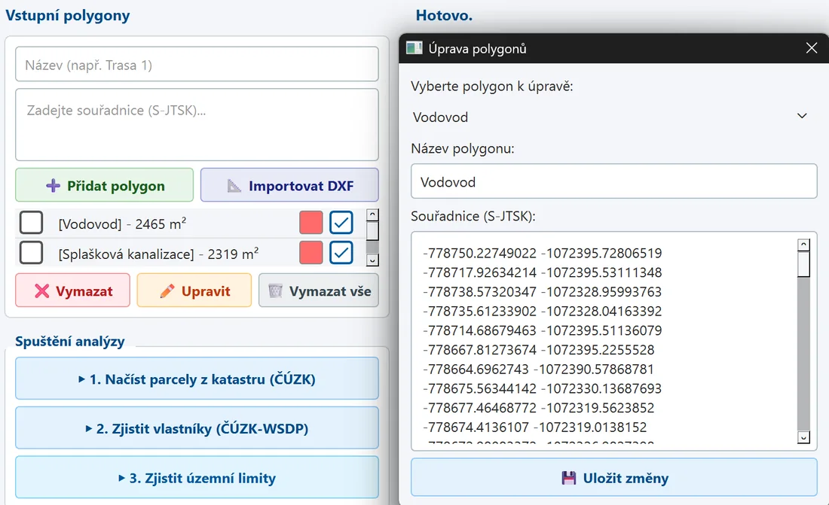Click coordinate line -778717.92634214 -1072395.53111348
The height and width of the screenshot is (505, 829).
click(x=543, y=272)
